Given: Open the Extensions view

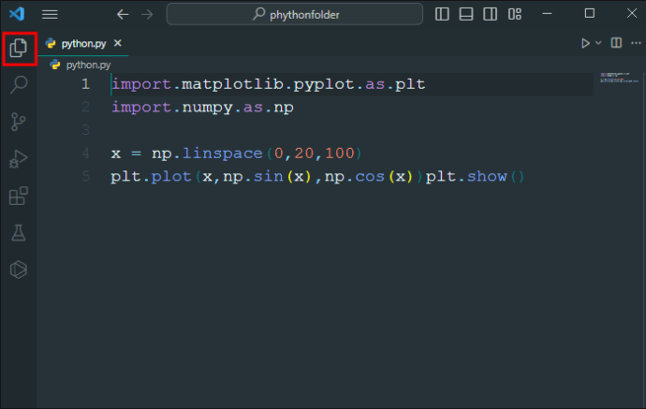Looking at the screenshot, I should tap(19, 196).
